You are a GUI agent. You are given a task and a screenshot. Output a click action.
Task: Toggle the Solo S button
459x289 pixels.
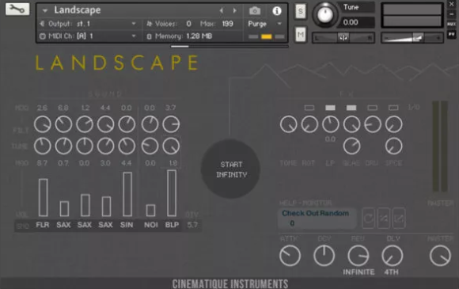(x=301, y=12)
